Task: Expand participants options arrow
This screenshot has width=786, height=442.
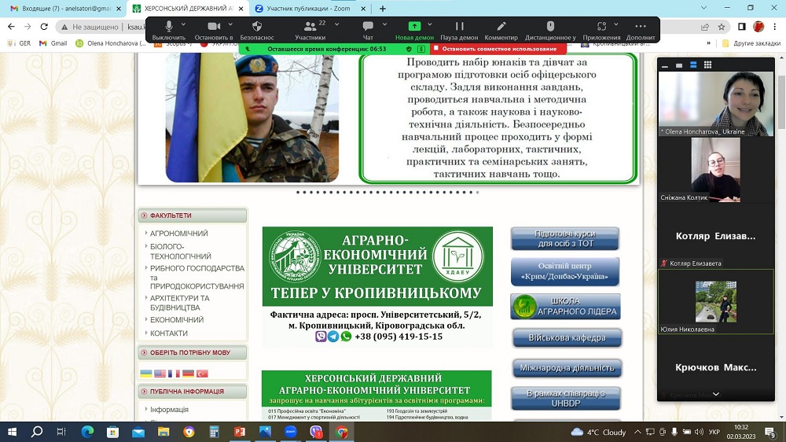Action: pos(336,24)
